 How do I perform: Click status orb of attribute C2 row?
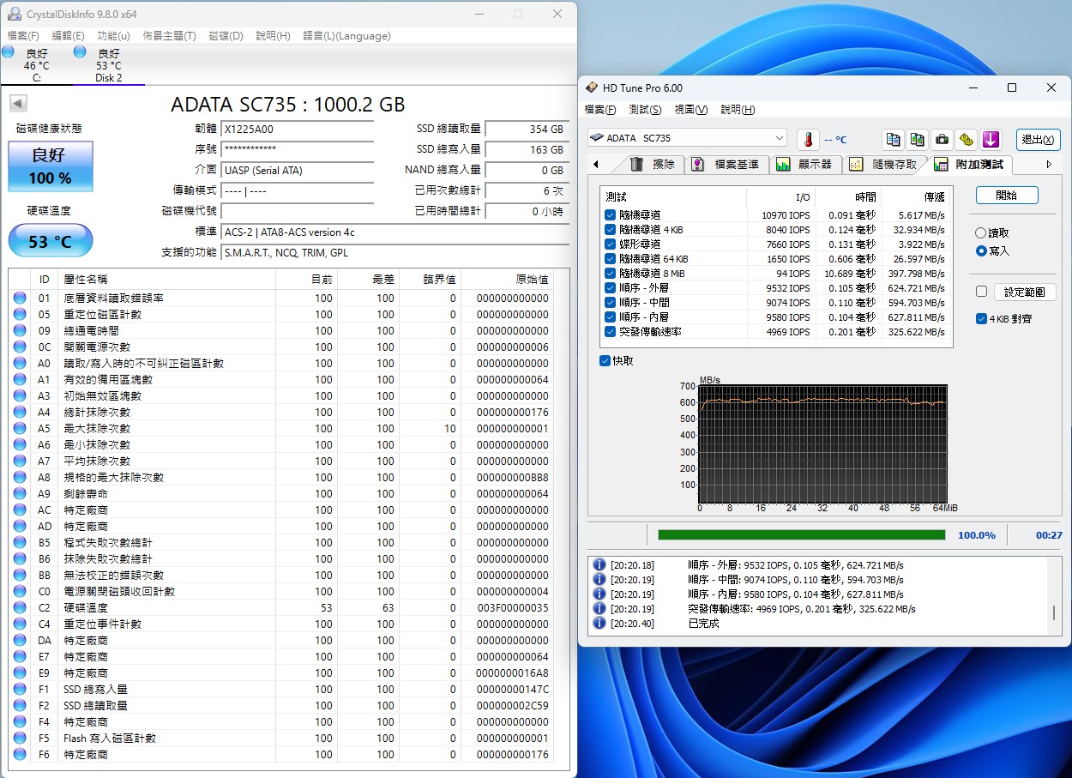tap(20, 608)
